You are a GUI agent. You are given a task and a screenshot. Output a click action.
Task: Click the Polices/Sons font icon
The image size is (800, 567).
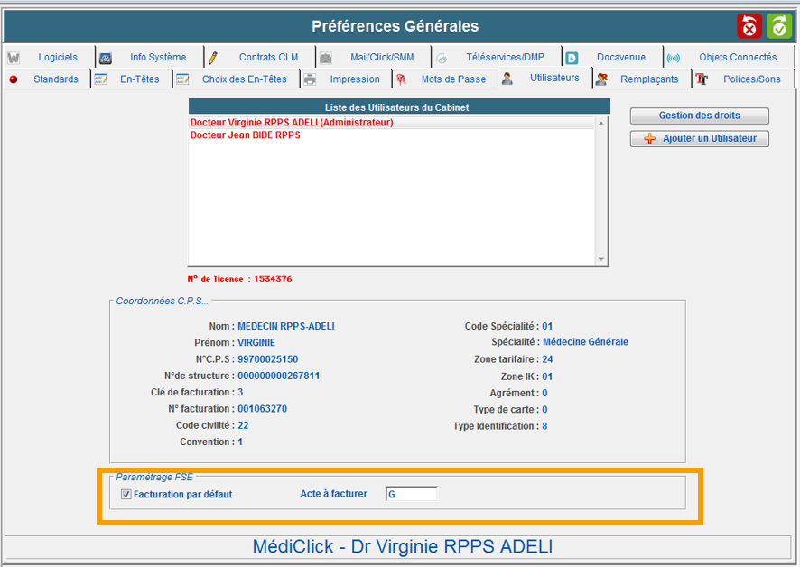coord(702,79)
